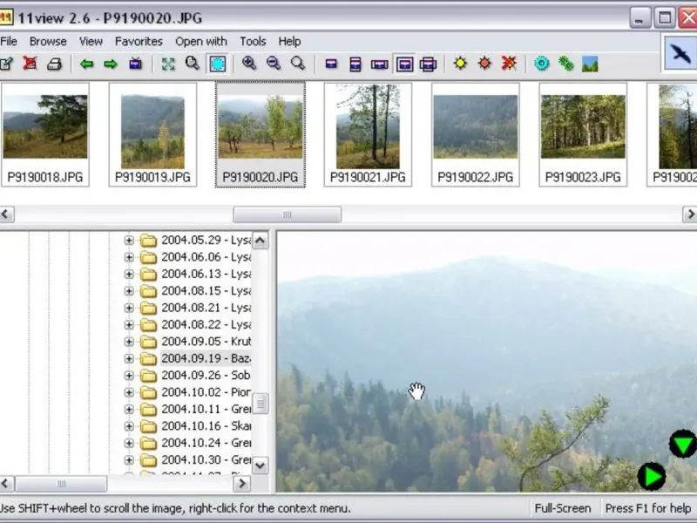
Task: Open the Browse menu
Action: pyautogui.click(x=48, y=41)
